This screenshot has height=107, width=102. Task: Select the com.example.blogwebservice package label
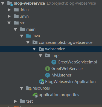coord(66,43)
